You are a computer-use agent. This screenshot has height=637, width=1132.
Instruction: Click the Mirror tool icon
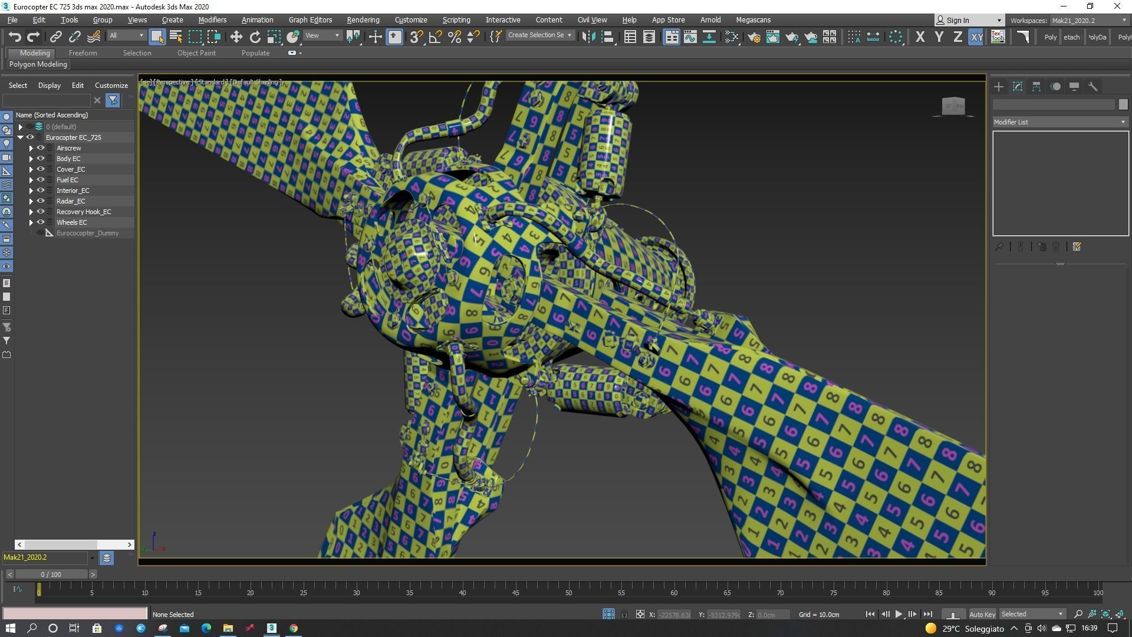coord(588,37)
